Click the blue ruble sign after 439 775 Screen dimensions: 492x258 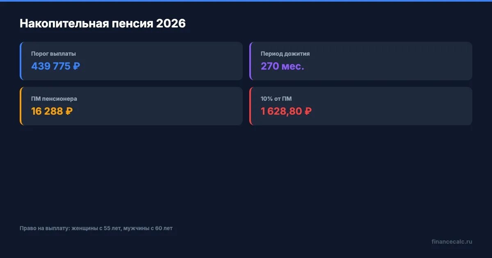[x=76, y=66]
